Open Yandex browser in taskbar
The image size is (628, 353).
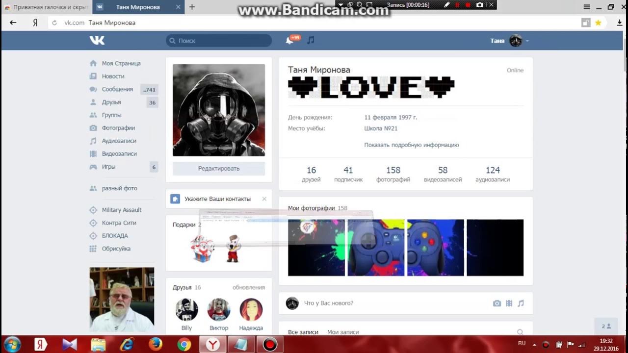(212, 345)
